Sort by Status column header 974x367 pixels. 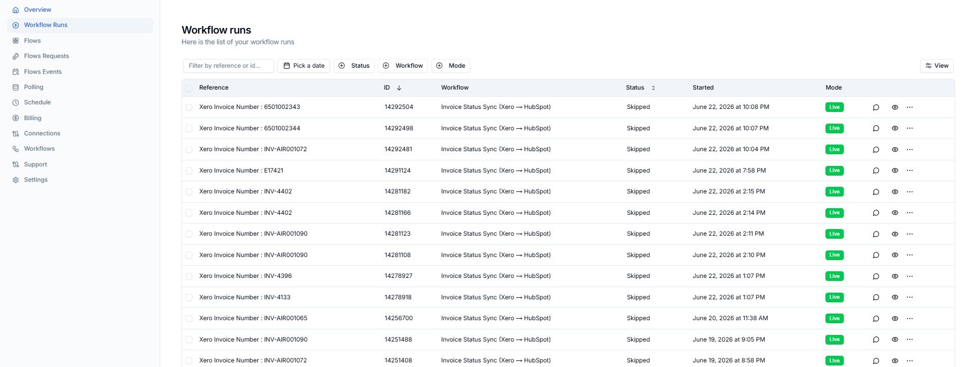640,88
